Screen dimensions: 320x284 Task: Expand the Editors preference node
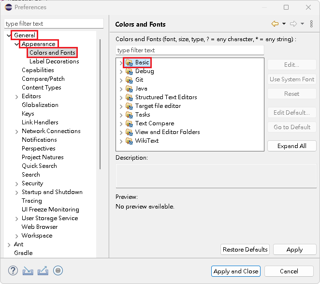tap(17, 96)
